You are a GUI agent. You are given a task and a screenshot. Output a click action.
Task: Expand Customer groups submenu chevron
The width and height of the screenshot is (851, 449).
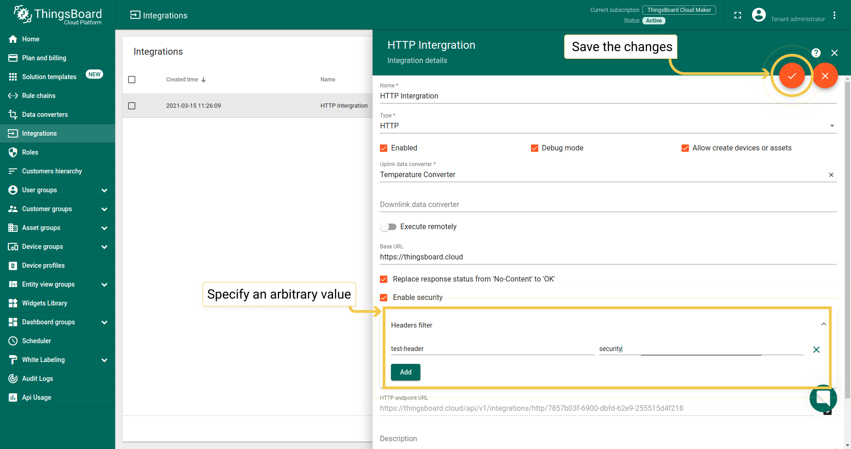105,209
